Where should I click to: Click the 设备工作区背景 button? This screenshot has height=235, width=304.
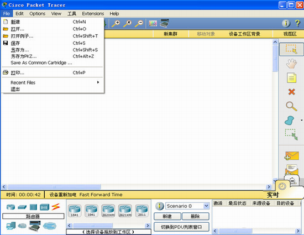[244, 34]
